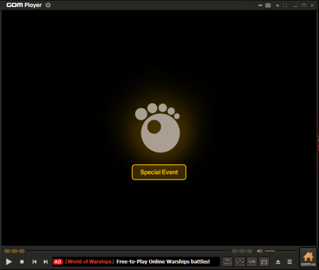Toggle always-on-top pin icon

(x=277, y=5)
